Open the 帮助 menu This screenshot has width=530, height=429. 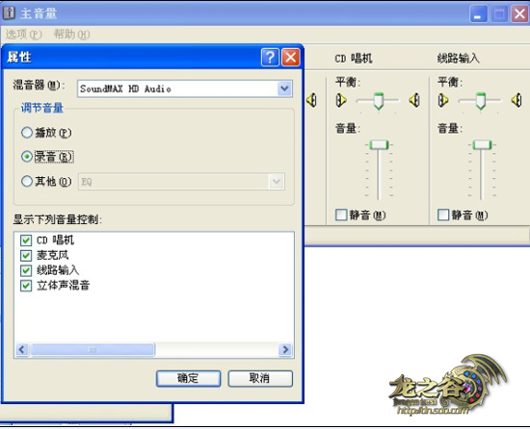(71, 35)
